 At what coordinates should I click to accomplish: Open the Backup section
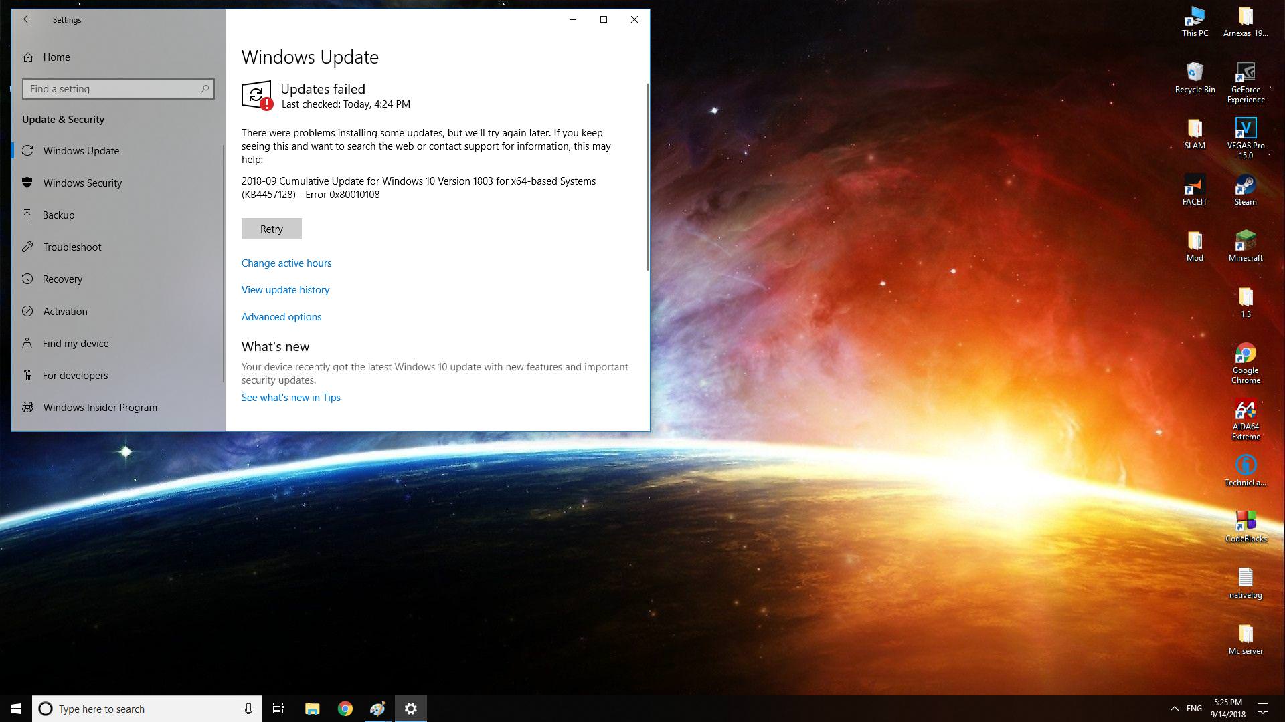click(118, 215)
